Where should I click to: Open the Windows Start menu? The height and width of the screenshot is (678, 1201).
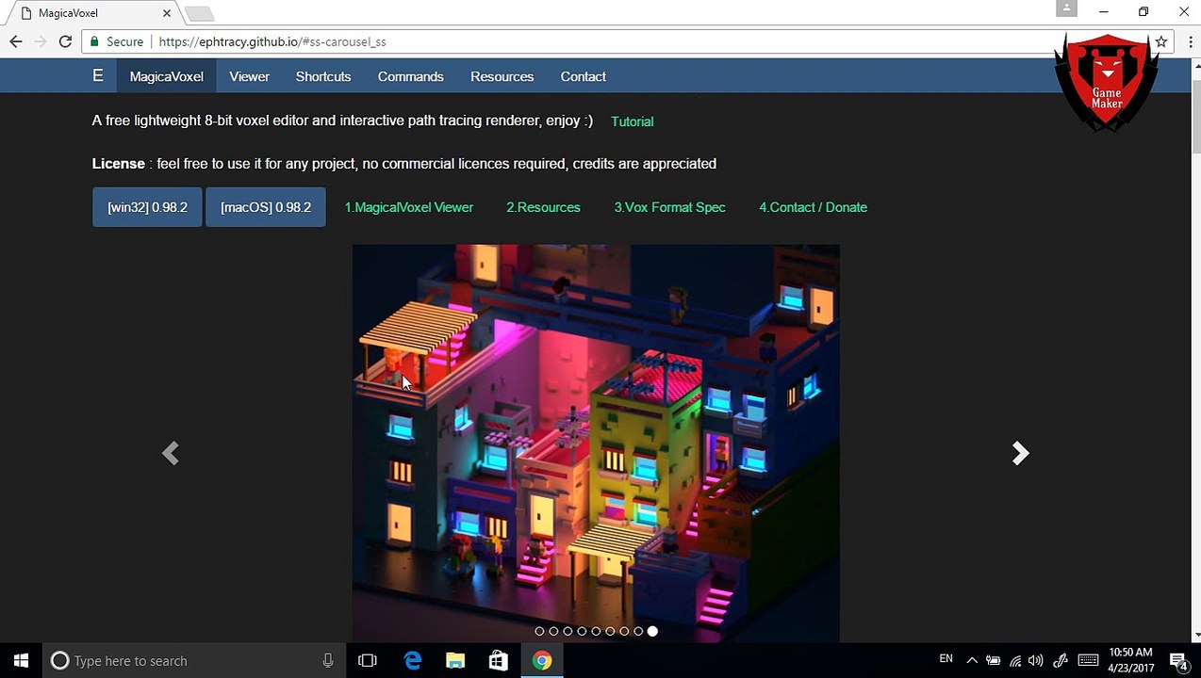tap(22, 660)
